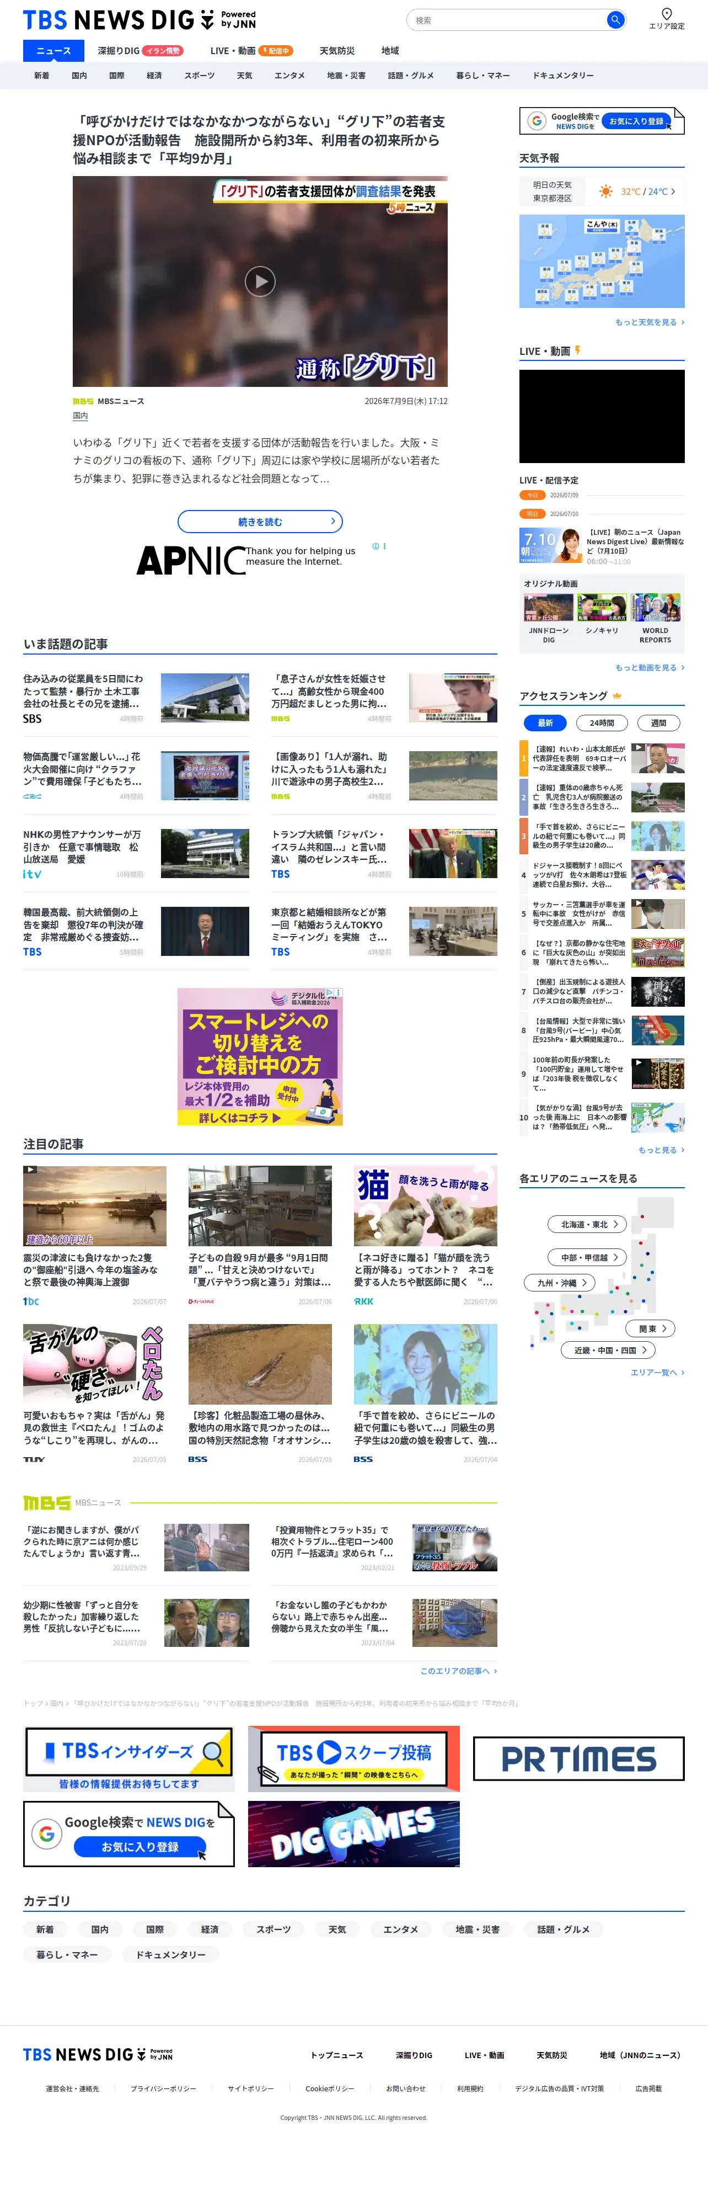Viewport: 708px width, 2195px height.
Task: Choose the 中部・甲信越 area button
Action: (587, 1257)
